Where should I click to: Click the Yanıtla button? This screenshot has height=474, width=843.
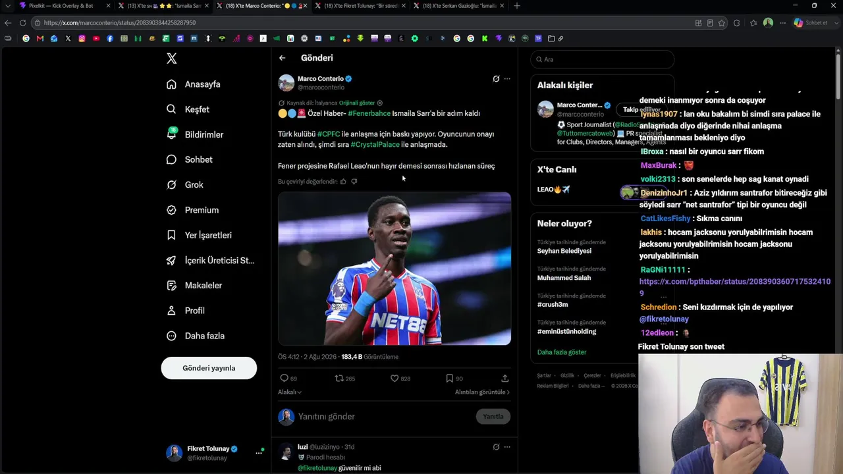493,417
